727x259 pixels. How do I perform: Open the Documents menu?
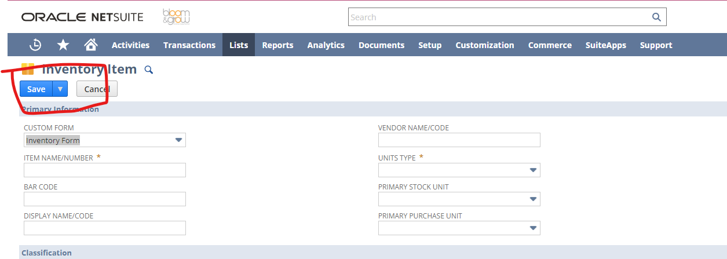(381, 45)
